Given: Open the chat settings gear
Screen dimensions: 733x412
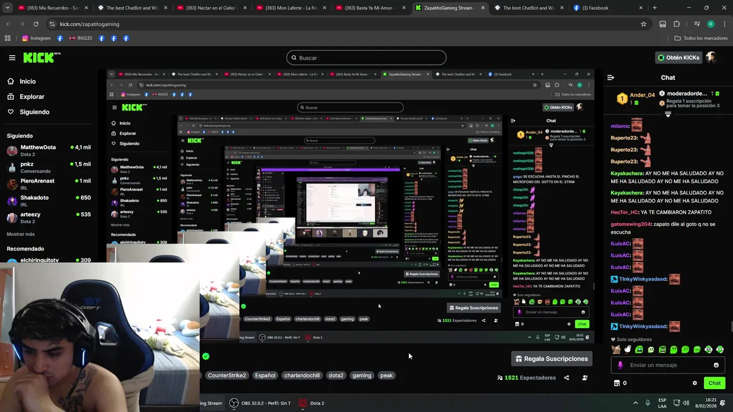Looking at the screenshot, I should 695,383.
